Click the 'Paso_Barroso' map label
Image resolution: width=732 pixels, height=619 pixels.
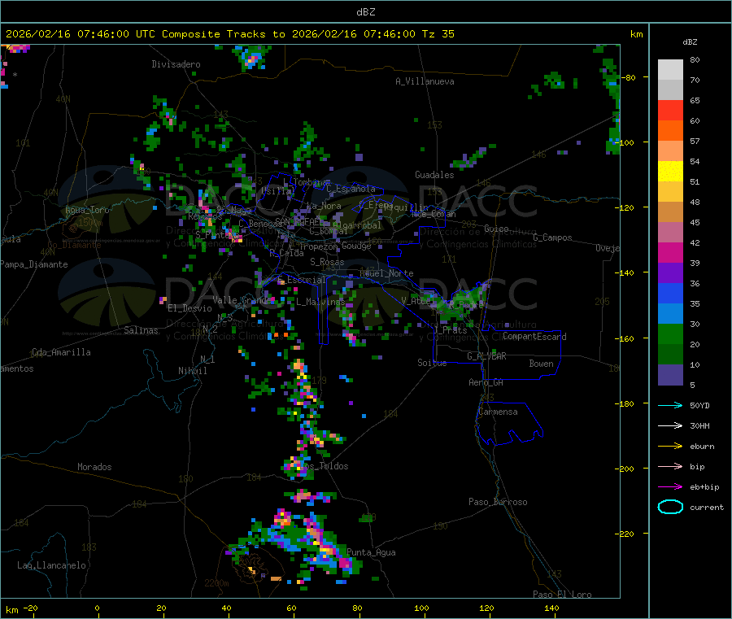pos(498,502)
